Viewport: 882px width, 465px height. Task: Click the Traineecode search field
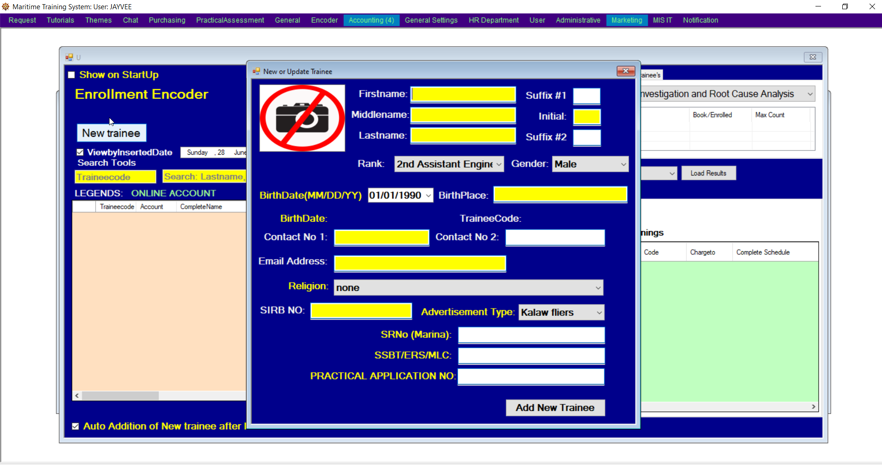[116, 177]
